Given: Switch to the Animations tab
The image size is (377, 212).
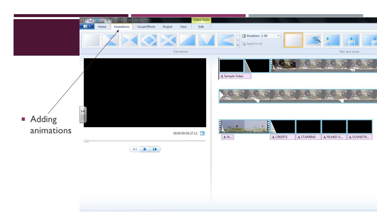Looking at the screenshot, I should pyautogui.click(x=122, y=27).
